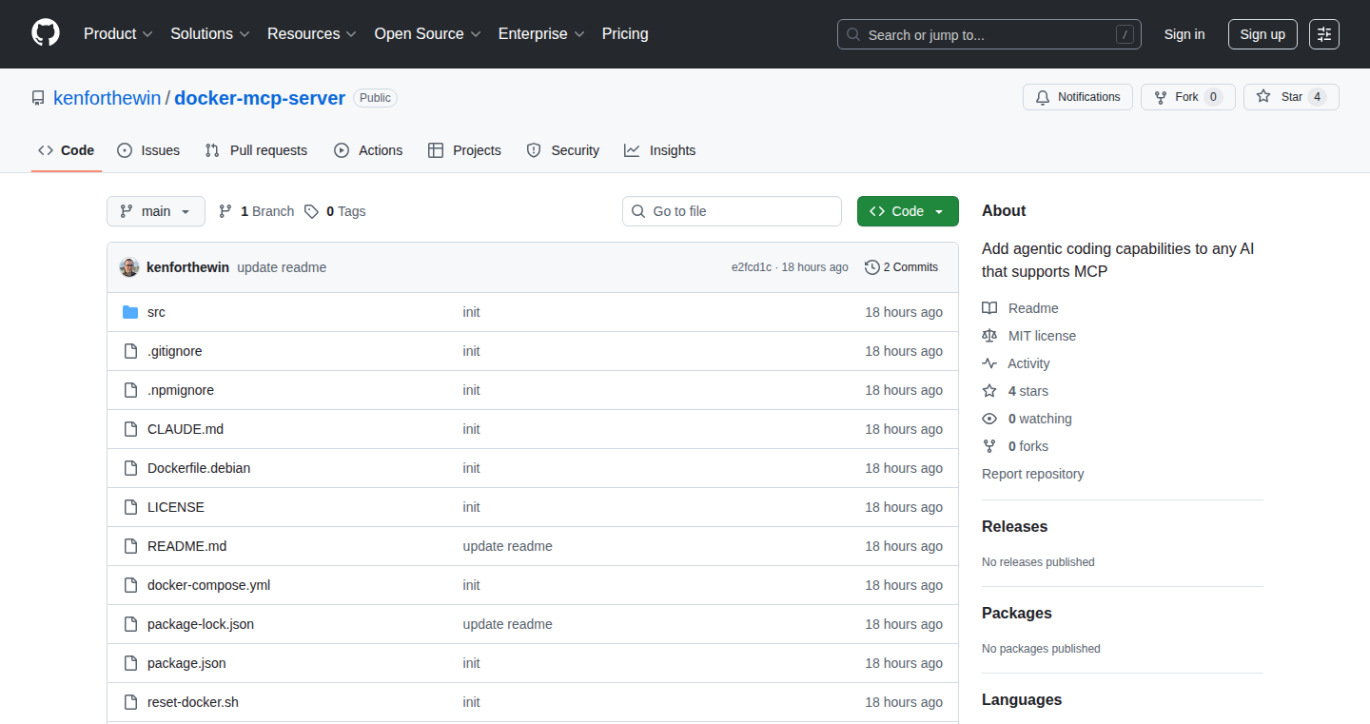Open the Packages heading link

[x=1017, y=613]
